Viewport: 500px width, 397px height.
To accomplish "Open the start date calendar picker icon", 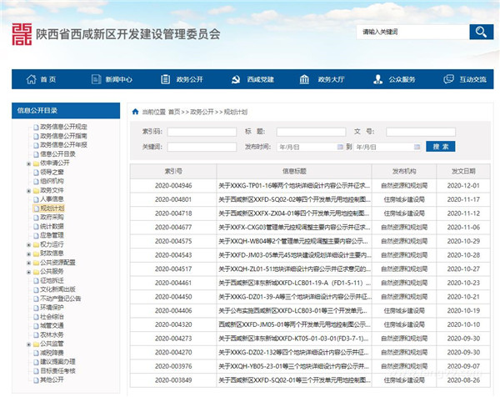I will [x=340, y=147].
